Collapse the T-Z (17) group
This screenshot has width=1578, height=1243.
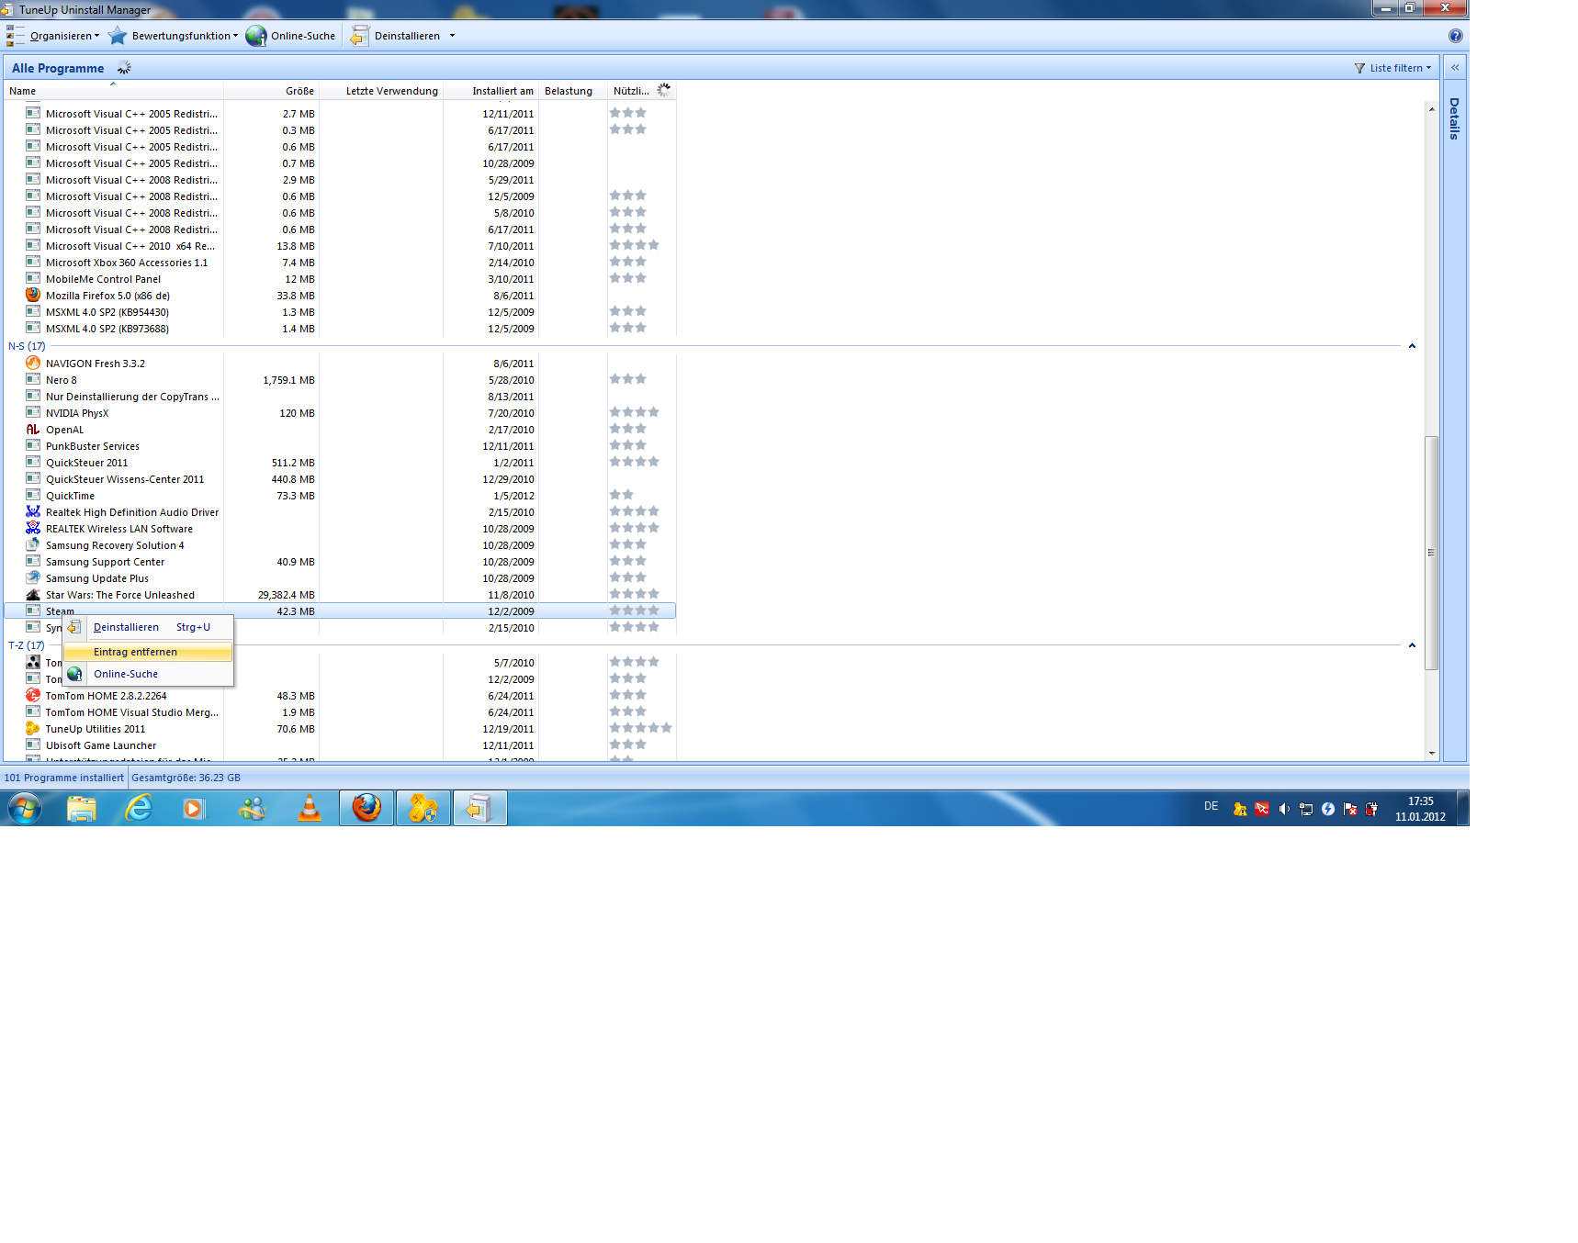coord(1412,645)
